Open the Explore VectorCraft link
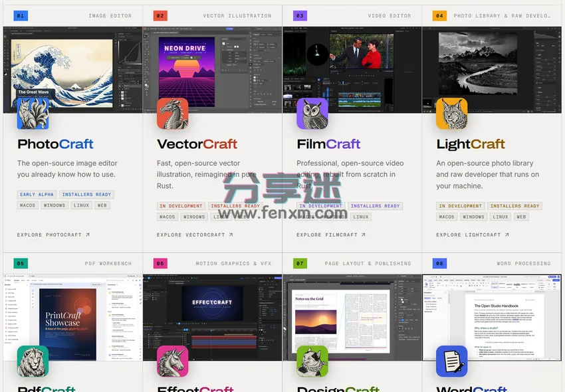The width and height of the screenshot is (565, 392). [x=195, y=235]
